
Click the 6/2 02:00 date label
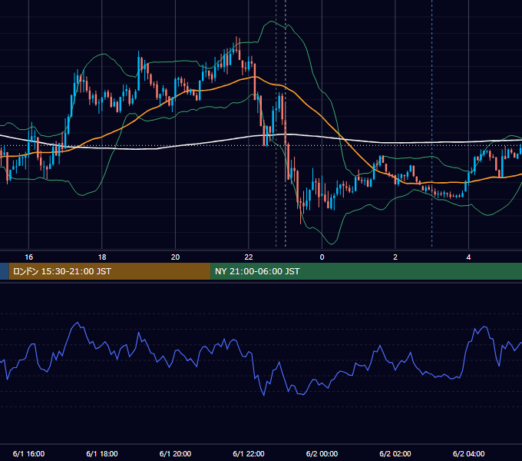[x=395, y=453]
